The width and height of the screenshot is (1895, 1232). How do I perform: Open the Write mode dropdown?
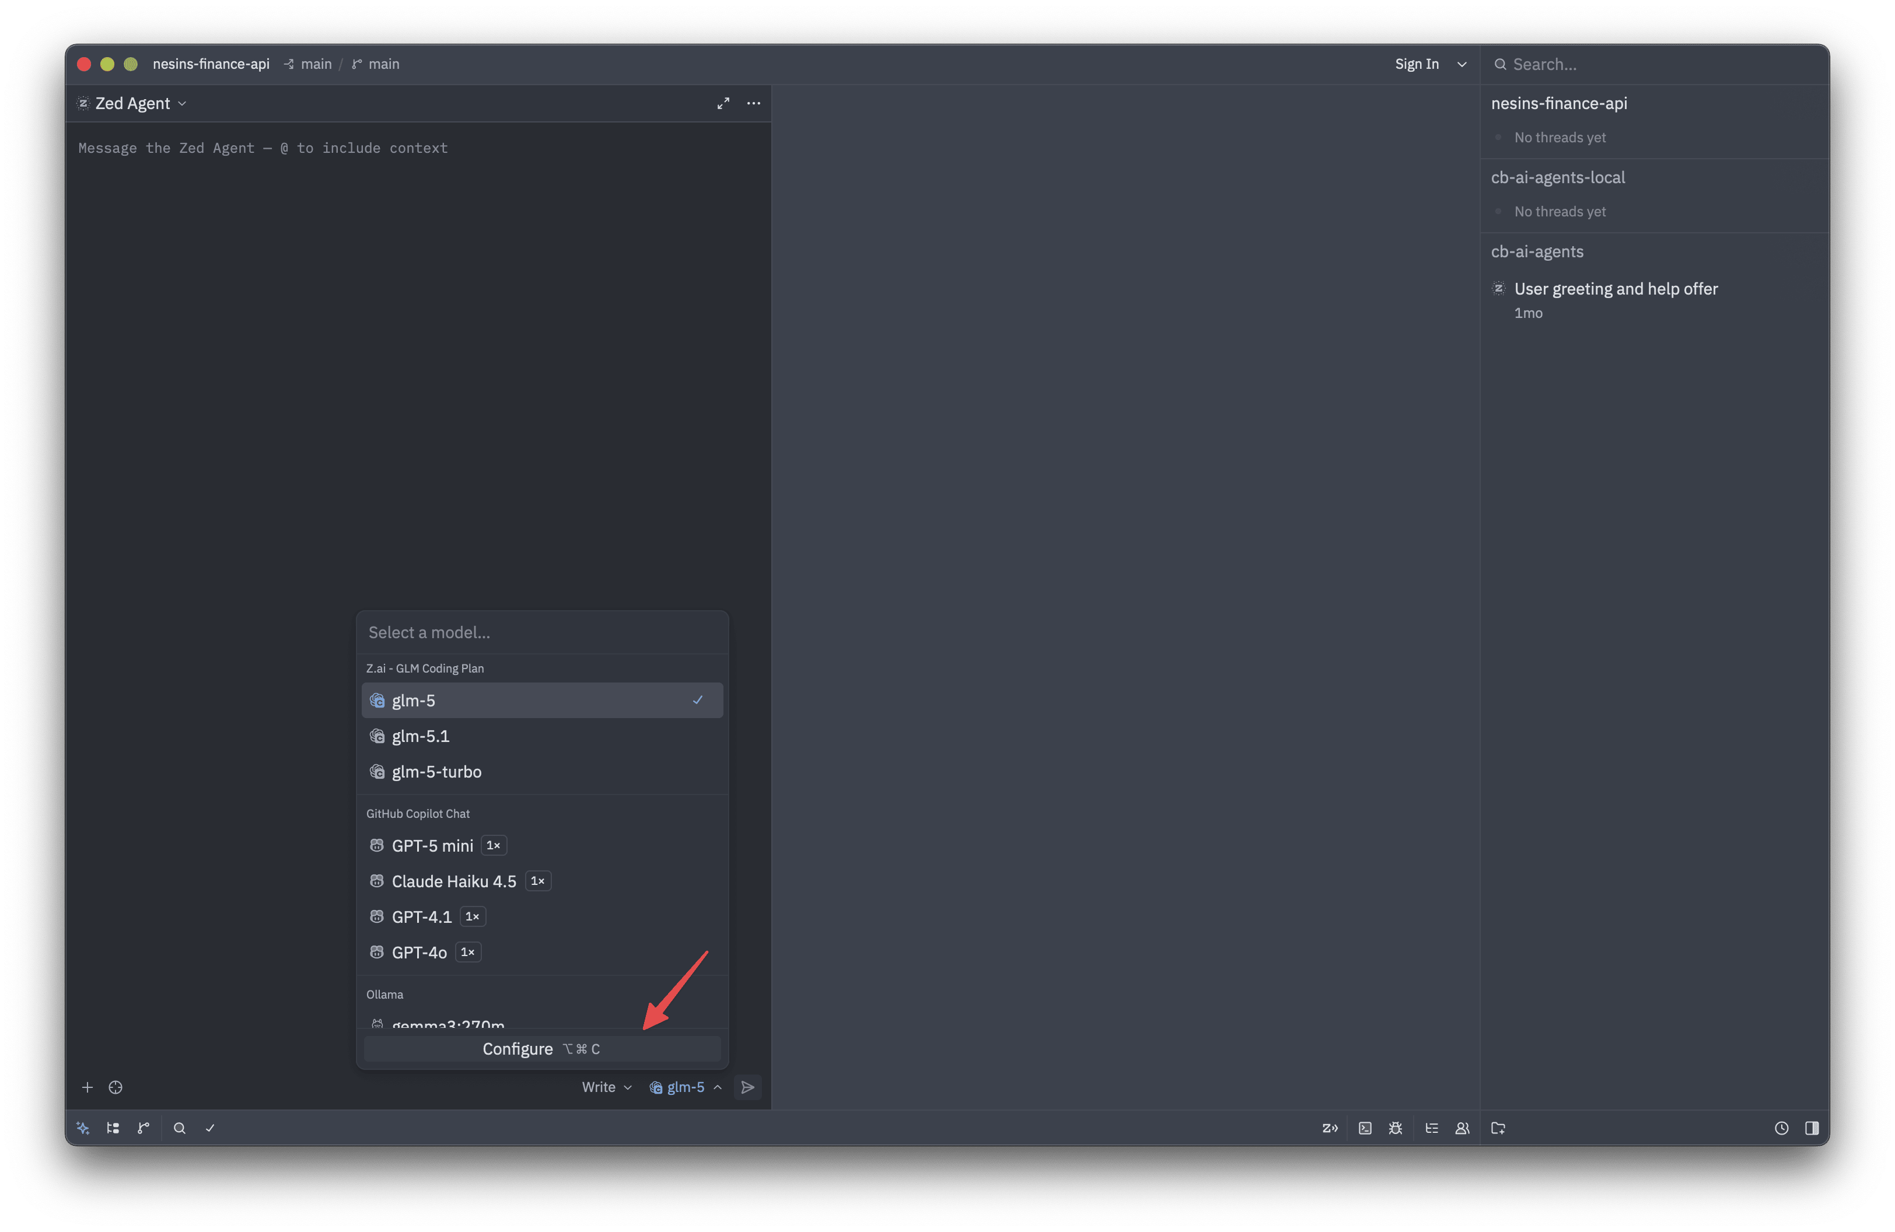(607, 1087)
